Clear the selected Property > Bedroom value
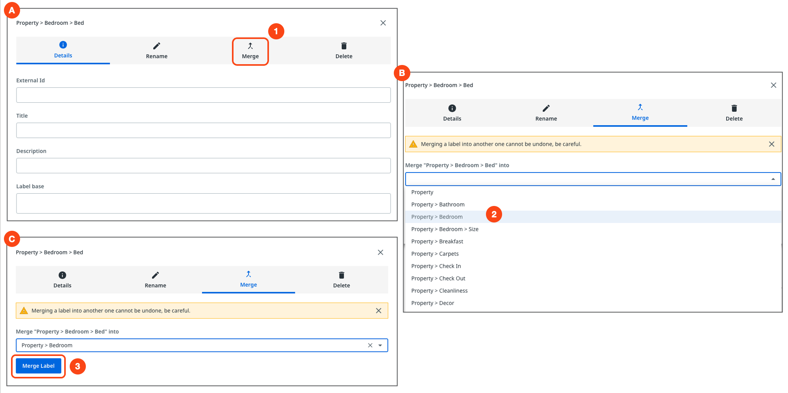This screenshot has height=393, width=788. tap(370, 345)
